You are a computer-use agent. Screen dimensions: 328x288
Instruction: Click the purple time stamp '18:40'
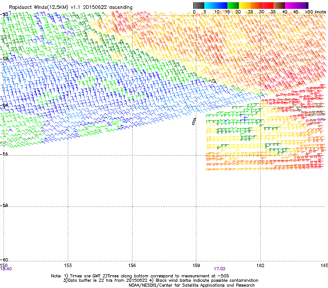pyautogui.click(x=6, y=269)
